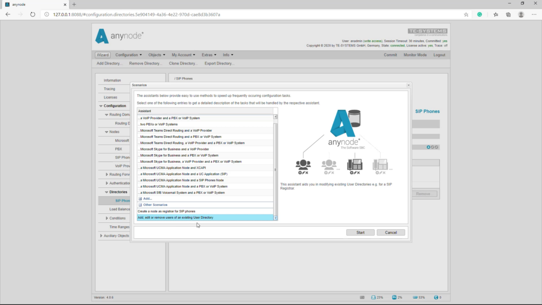Image resolution: width=542 pixels, height=305 pixels.
Task: Click the anynode logo icon
Action: point(102,37)
